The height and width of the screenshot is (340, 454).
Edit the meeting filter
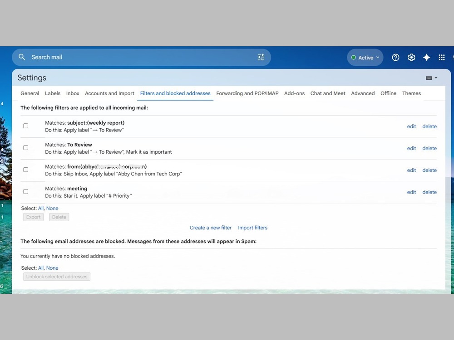[x=411, y=192]
